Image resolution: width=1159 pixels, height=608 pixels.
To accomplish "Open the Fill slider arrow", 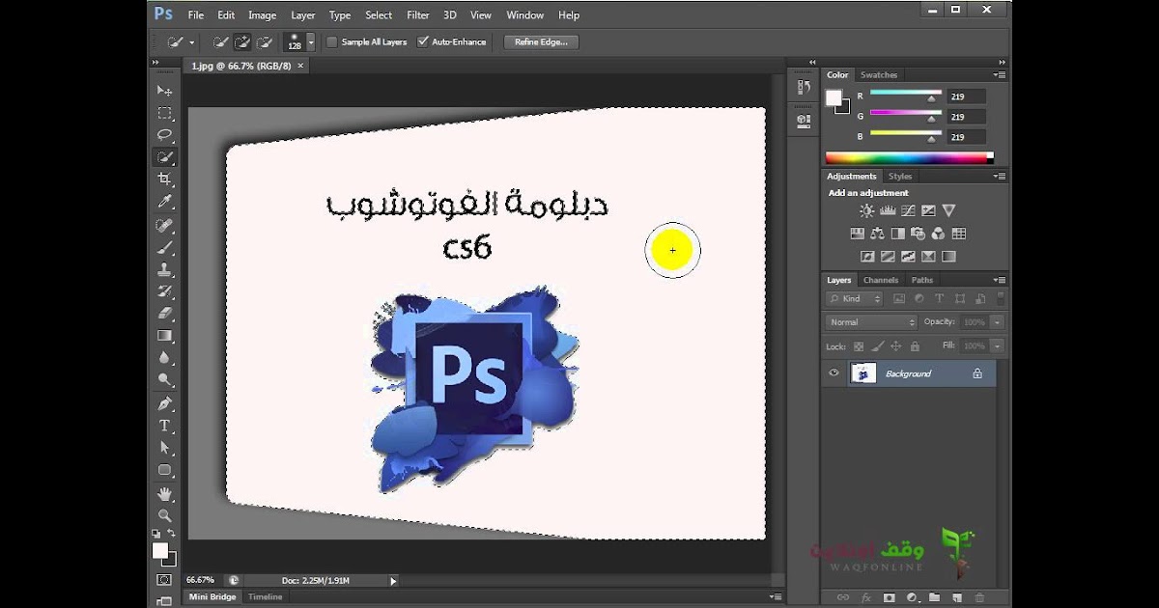I will (x=997, y=345).
